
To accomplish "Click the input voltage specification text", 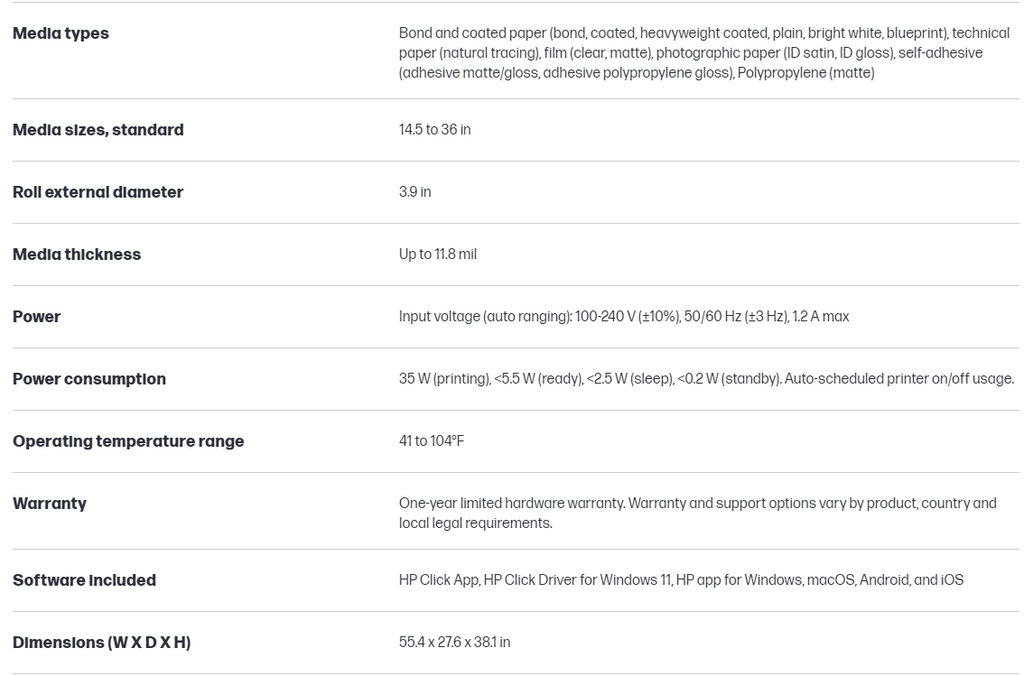I will coord(624,317).
